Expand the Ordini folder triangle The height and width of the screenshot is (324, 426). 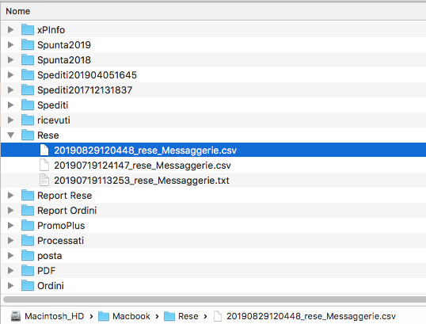(x=10, y=285)
